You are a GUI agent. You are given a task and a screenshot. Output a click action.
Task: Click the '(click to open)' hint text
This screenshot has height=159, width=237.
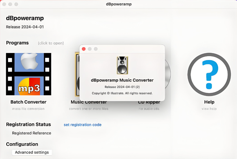click(51, 43)
